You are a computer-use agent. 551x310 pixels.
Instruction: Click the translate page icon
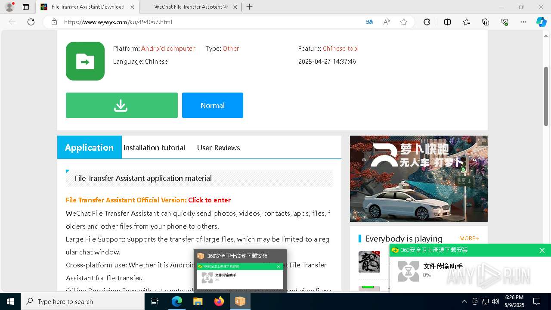369,22
